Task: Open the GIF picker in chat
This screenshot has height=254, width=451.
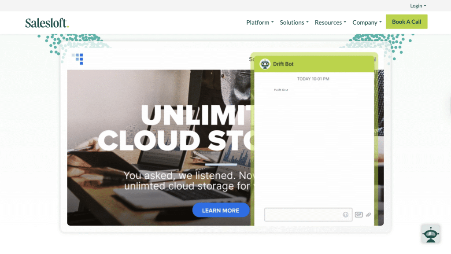Action: [359, 215]
